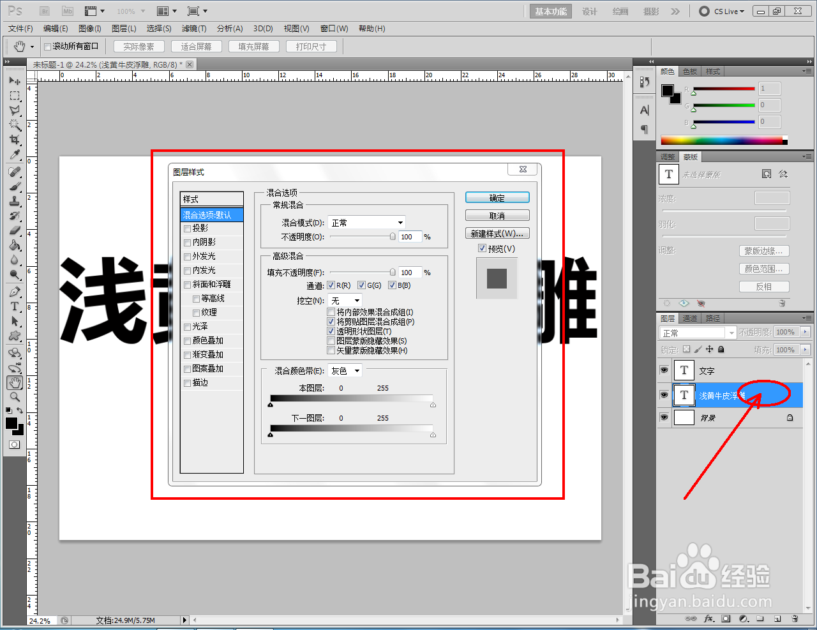Open the 挖空 knockout dropdown
This screenshot has width=817, height=630.
(x=345, y=301)
